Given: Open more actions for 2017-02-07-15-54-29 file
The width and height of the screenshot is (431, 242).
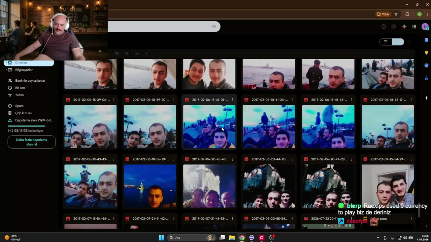Looking at the screenshot, I should tap(411, 159).
